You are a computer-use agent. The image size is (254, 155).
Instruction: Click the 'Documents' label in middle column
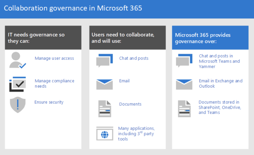[x=130, y=104]
